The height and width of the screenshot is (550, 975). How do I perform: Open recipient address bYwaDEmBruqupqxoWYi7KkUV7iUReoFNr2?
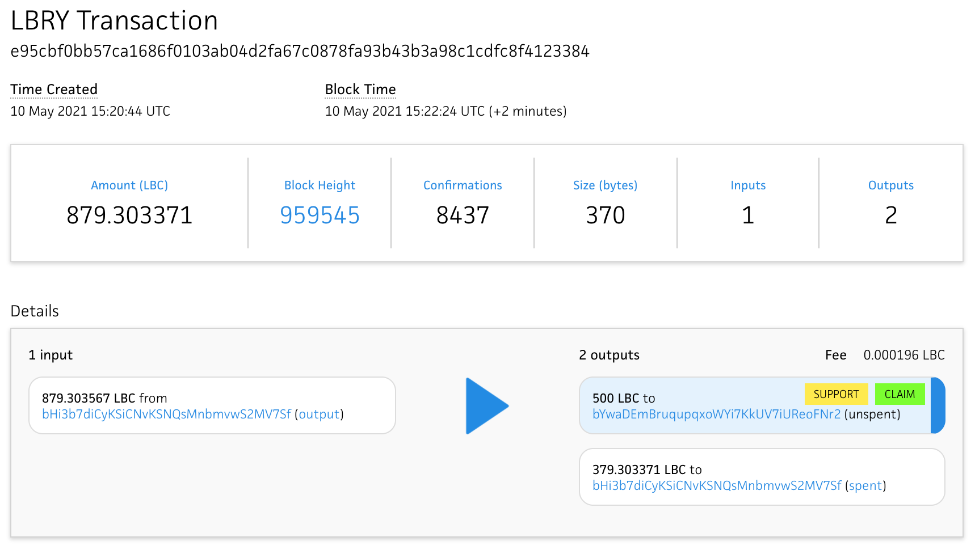[716, 414]
